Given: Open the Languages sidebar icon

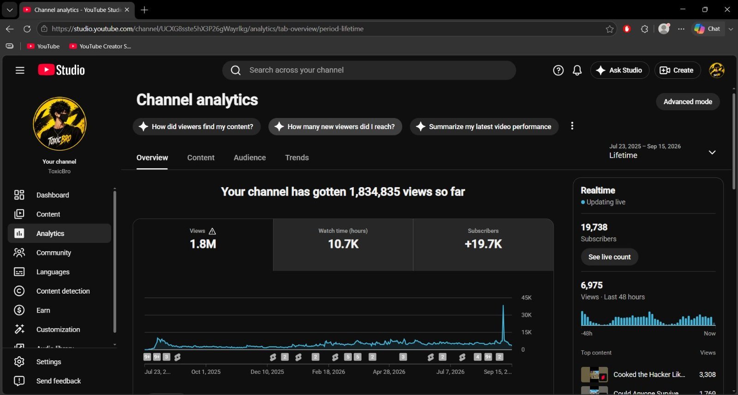Looking at the screenshot, I should [19, 272].
